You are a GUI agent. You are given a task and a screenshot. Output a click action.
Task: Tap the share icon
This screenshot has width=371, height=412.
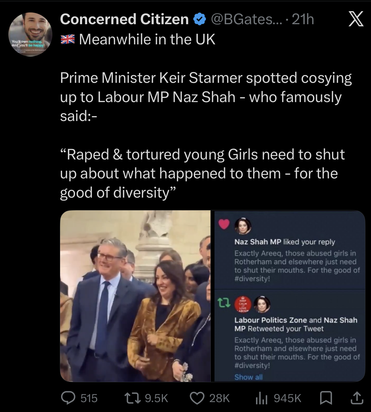pyautogui.click(x=356, y=398)
